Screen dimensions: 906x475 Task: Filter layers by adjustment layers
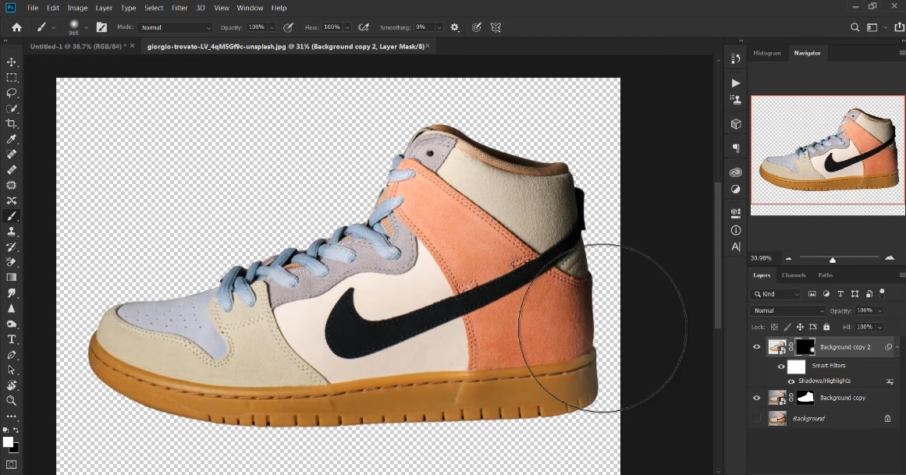[826, 293]
